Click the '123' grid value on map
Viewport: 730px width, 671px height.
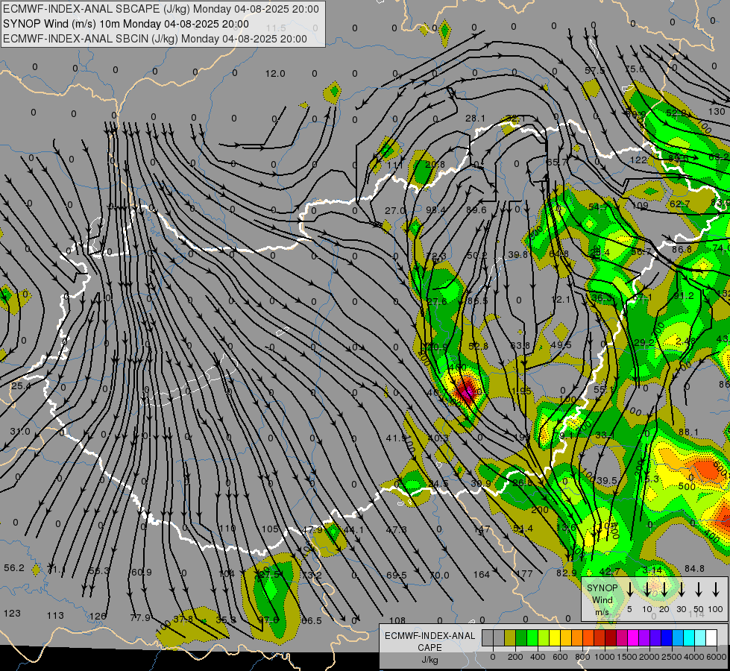pyautogui.click(x=12, y=614)
